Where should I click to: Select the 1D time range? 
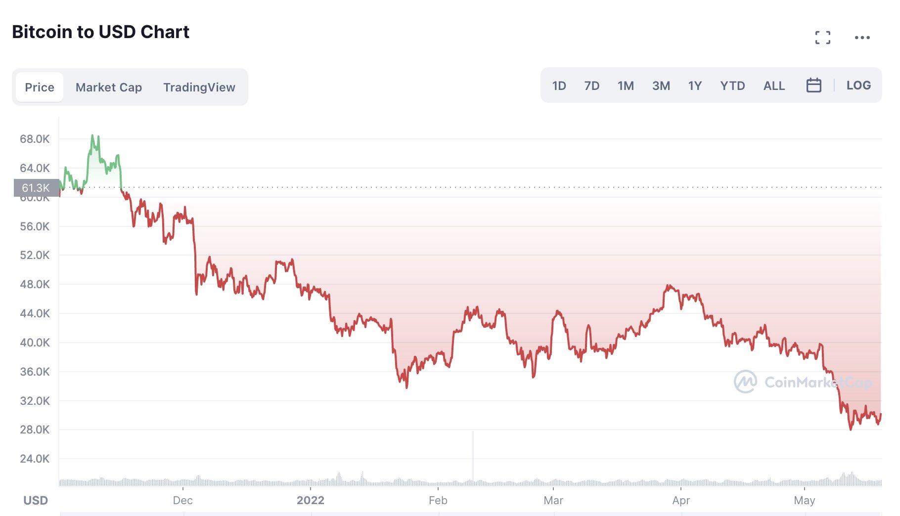click(x=559, y=86)
